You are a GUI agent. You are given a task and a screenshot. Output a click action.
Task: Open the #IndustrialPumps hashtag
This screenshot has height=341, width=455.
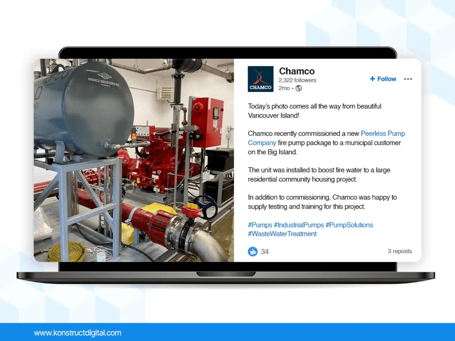pyautogui.click(x=298, y=225)
